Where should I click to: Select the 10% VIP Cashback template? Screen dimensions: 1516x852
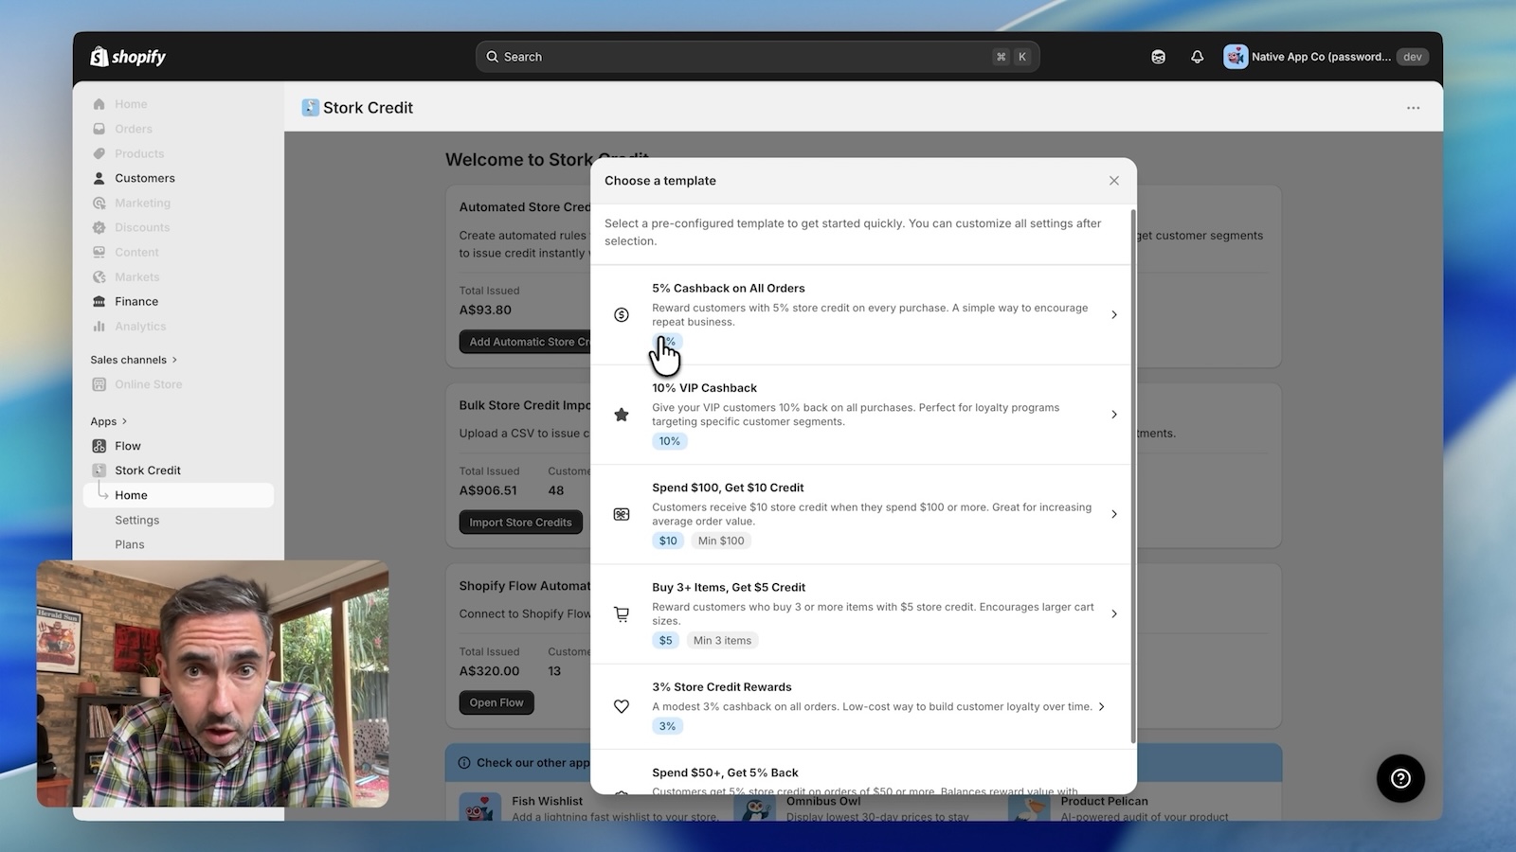tap(862, 415)
